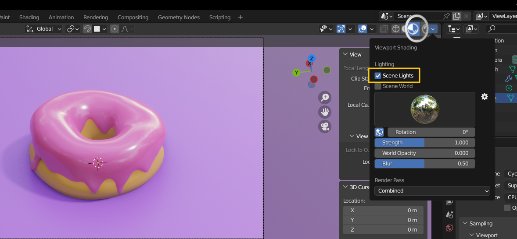Switch to Compositing workspace
This screenshot has height=239, width=517.
(x=133, y=18)
